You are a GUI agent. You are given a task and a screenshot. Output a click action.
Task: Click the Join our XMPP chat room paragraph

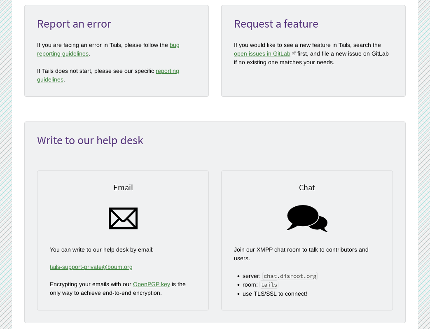pyautogui.click(x=301, y=254)
